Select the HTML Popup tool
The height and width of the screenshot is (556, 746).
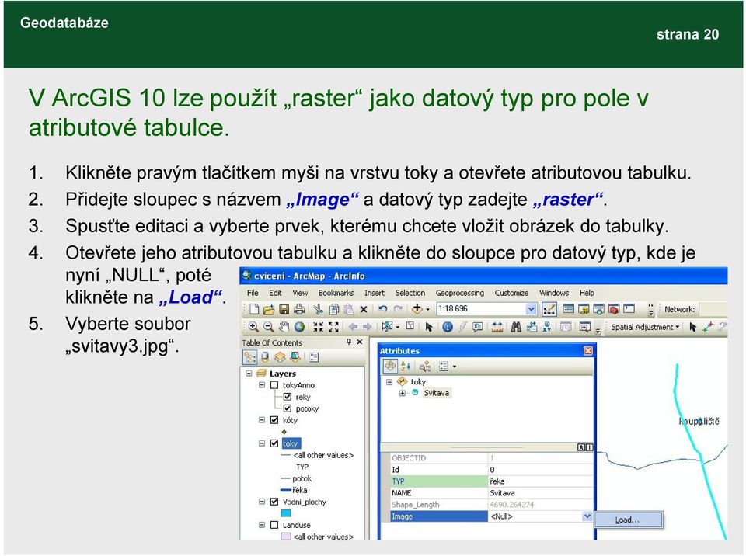coord(478,327)
